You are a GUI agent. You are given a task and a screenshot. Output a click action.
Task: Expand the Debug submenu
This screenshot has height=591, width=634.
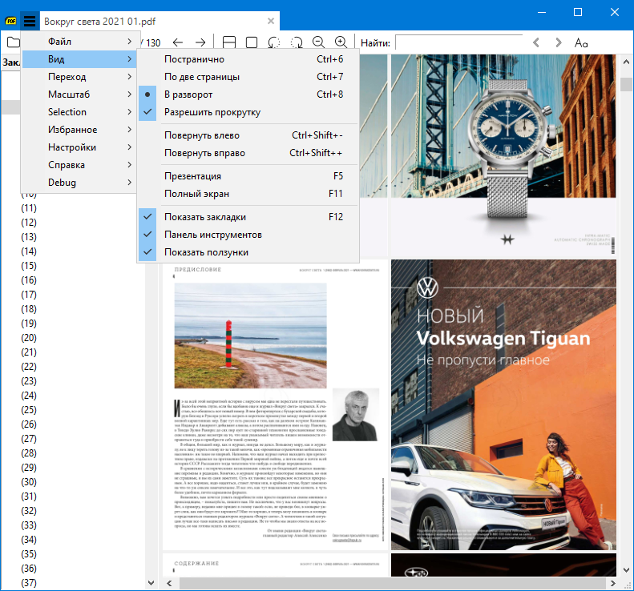tap(79, 183)
